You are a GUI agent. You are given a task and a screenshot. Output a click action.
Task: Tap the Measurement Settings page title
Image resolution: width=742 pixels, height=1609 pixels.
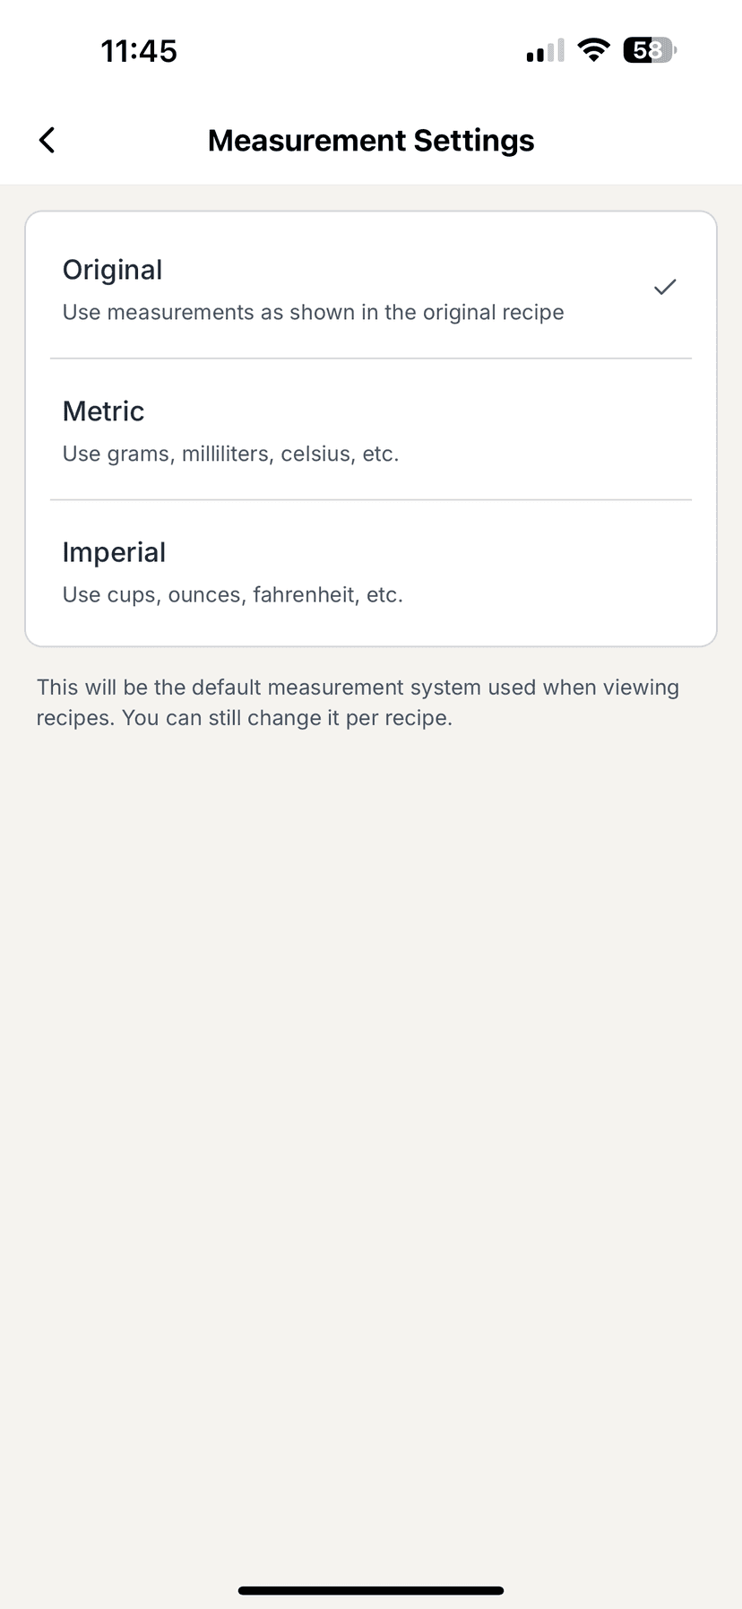[x=371, y=141]
